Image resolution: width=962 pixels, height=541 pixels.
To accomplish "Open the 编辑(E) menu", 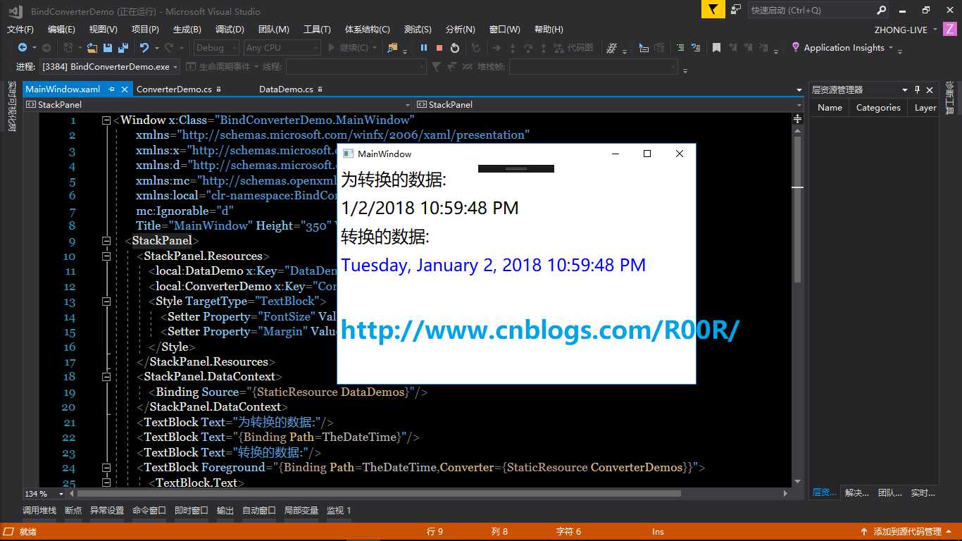I will 61,30.
